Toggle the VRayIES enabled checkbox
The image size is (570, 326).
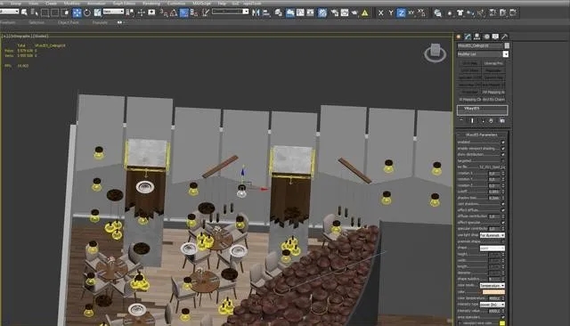[x=503, y=143]
